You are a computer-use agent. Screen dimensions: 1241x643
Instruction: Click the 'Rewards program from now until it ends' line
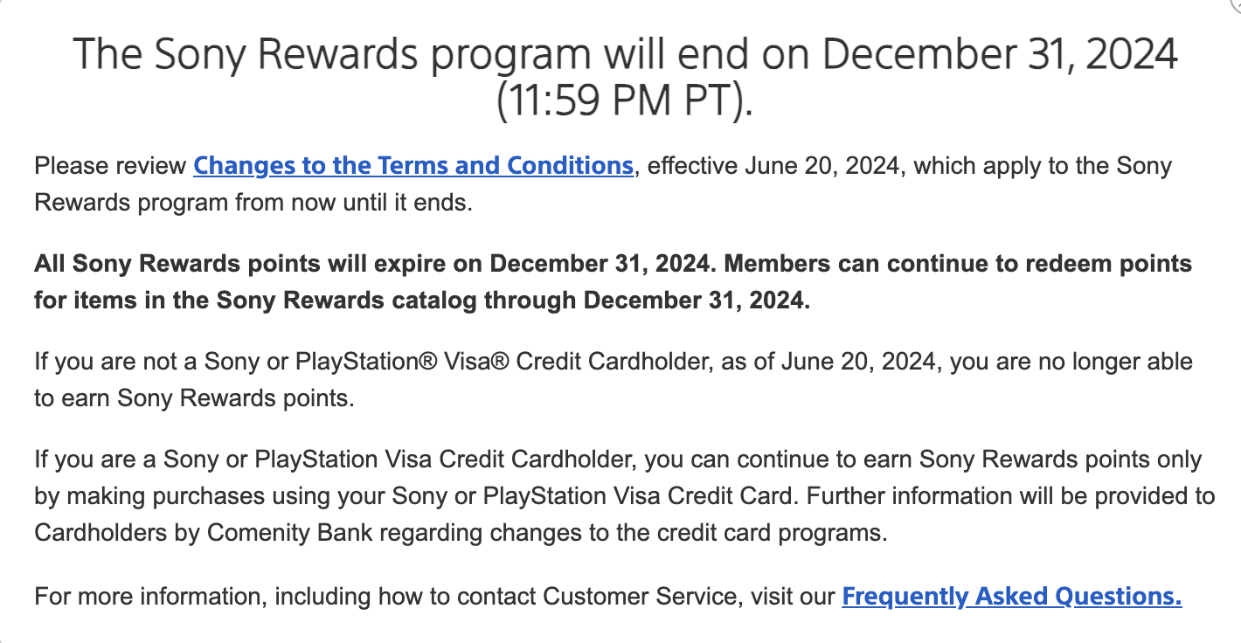[x=253, y=203]
